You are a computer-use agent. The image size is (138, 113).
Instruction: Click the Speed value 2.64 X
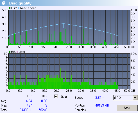pos(100,98)
